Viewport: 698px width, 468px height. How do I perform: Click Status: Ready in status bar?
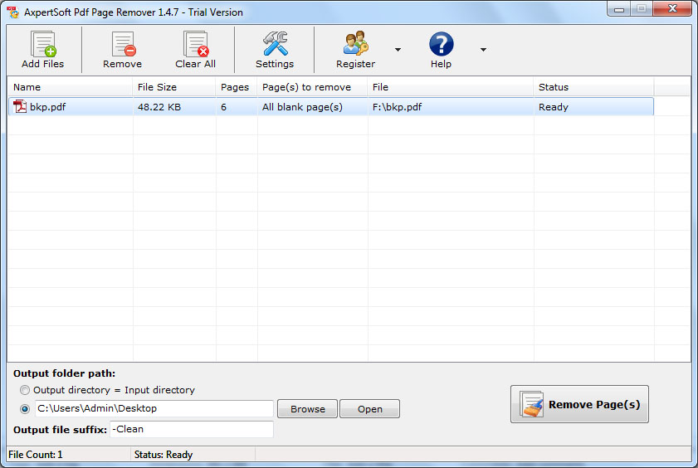[164, 455]
